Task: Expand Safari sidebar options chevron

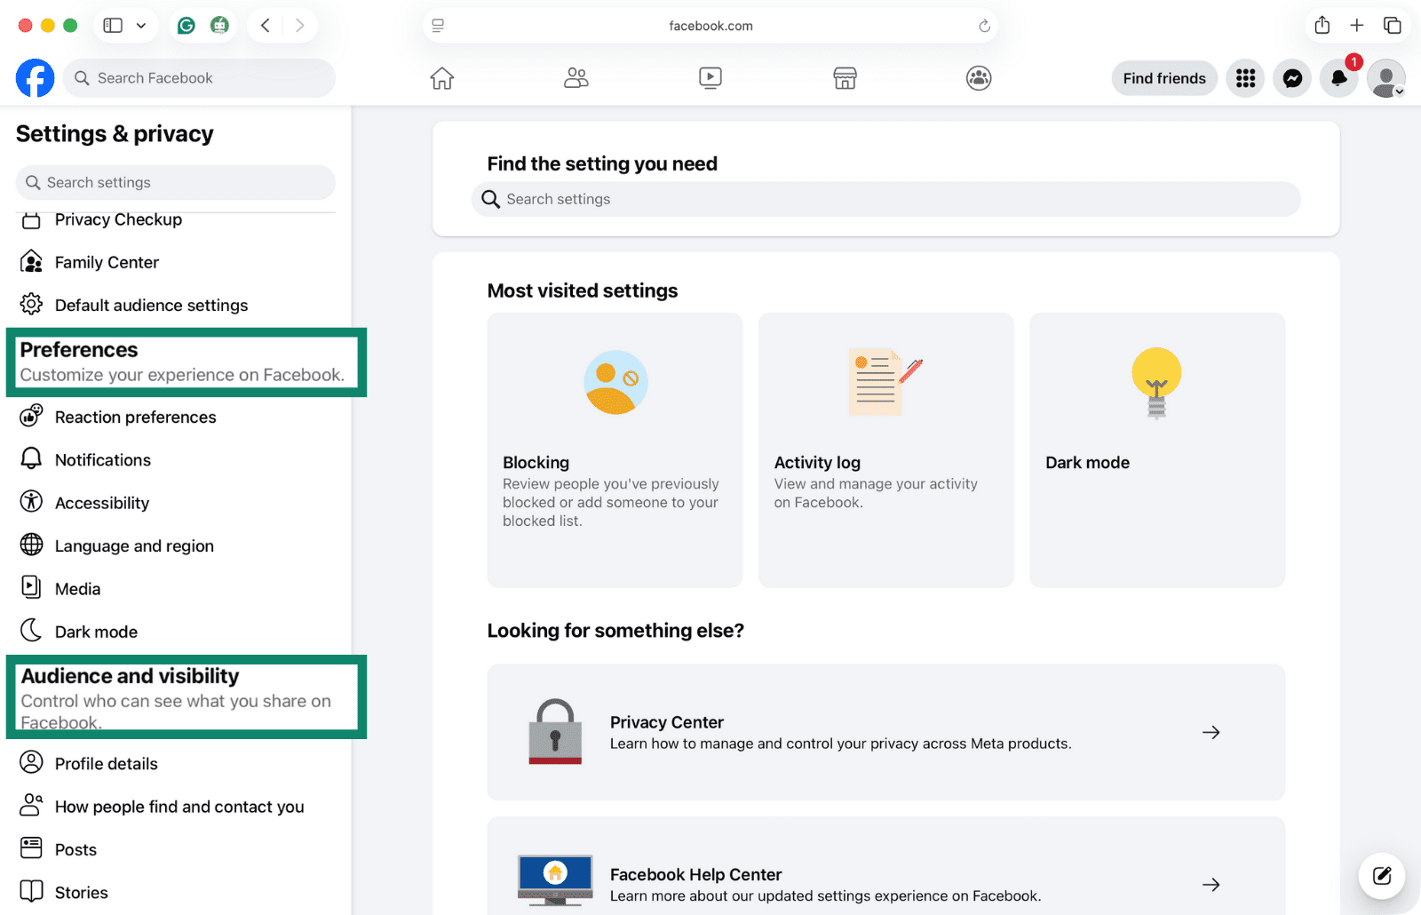Action: point(141,26)
